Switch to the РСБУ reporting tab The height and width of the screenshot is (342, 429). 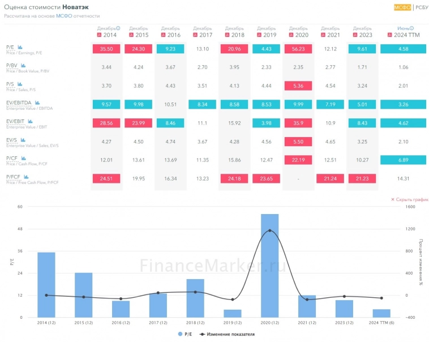click(422, 7)
